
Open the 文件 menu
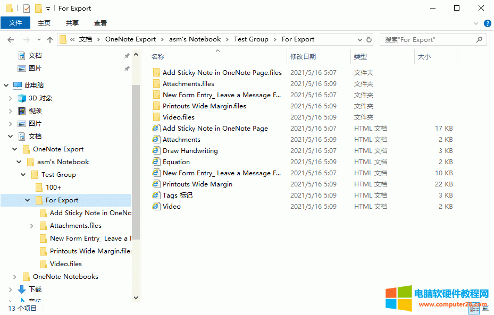tap(15, 23)
